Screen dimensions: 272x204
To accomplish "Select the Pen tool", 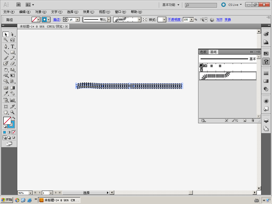I will click(x=6, y=46).
